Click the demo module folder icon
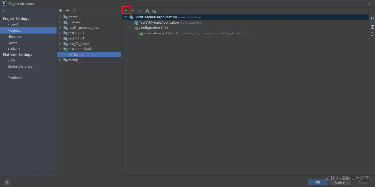The image size is (375, 187). 65,17
